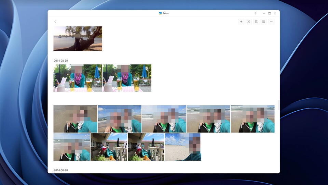Click the help question mark icon

(256, 13)
